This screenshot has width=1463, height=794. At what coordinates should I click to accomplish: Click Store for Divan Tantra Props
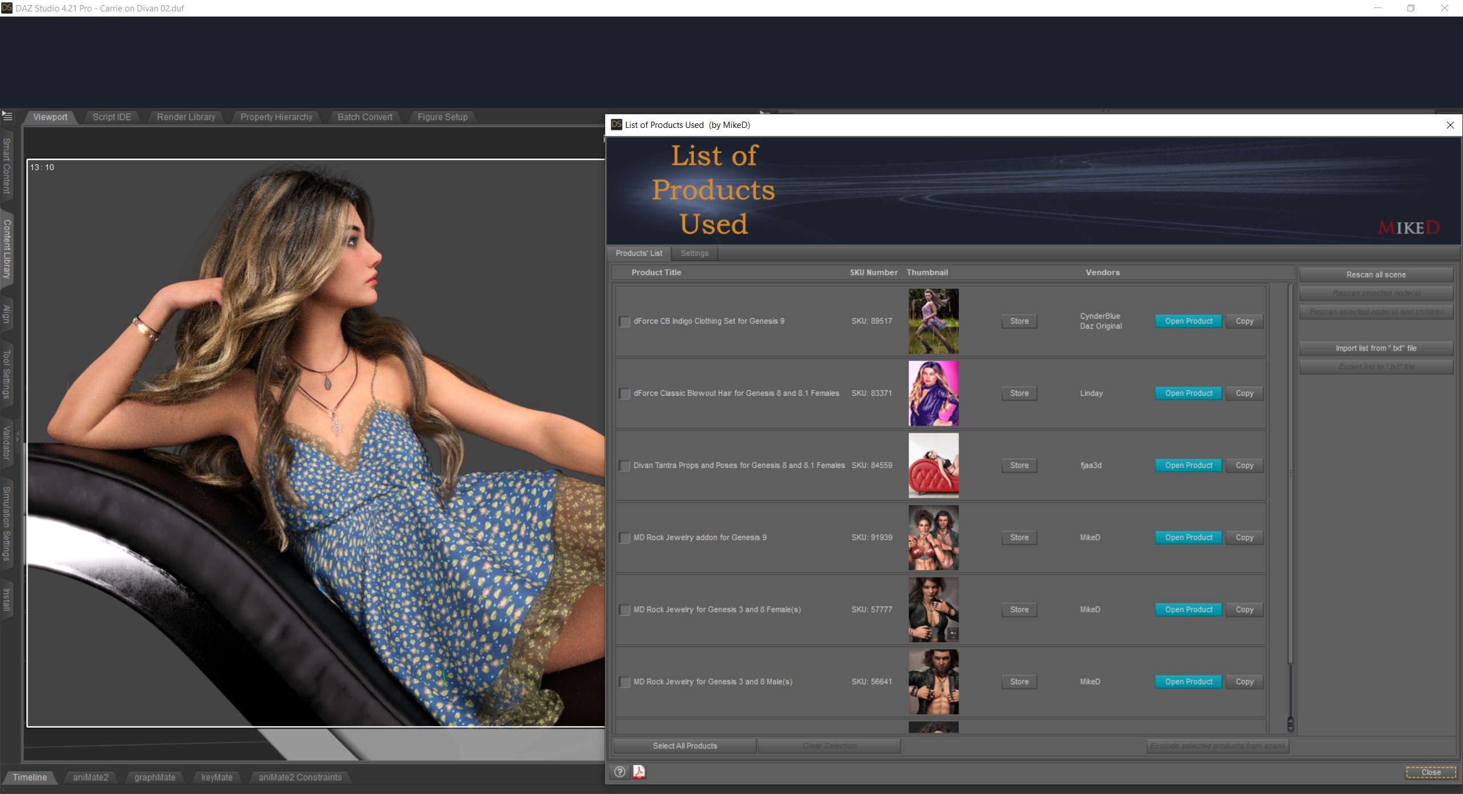(1019, 465)
